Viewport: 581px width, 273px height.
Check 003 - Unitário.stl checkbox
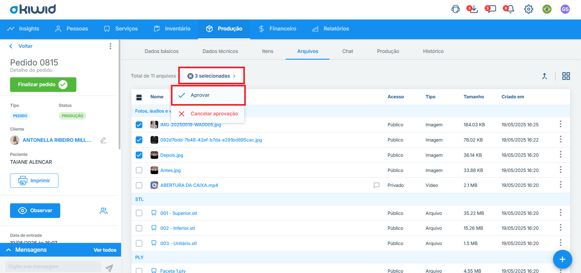point(139,243)
